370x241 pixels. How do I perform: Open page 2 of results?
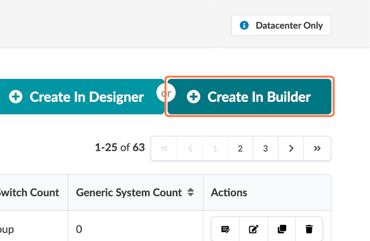tap(240, 149)
